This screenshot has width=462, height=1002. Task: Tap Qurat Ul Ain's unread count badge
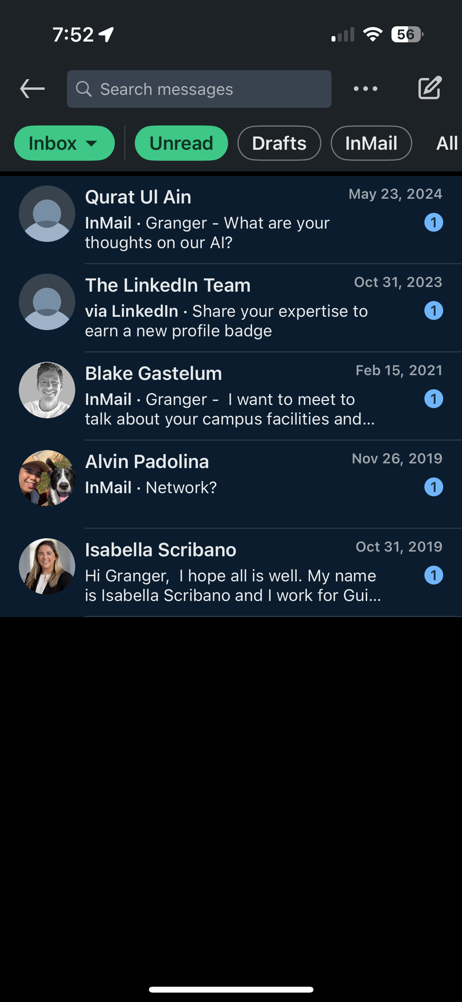coord(433,223)
